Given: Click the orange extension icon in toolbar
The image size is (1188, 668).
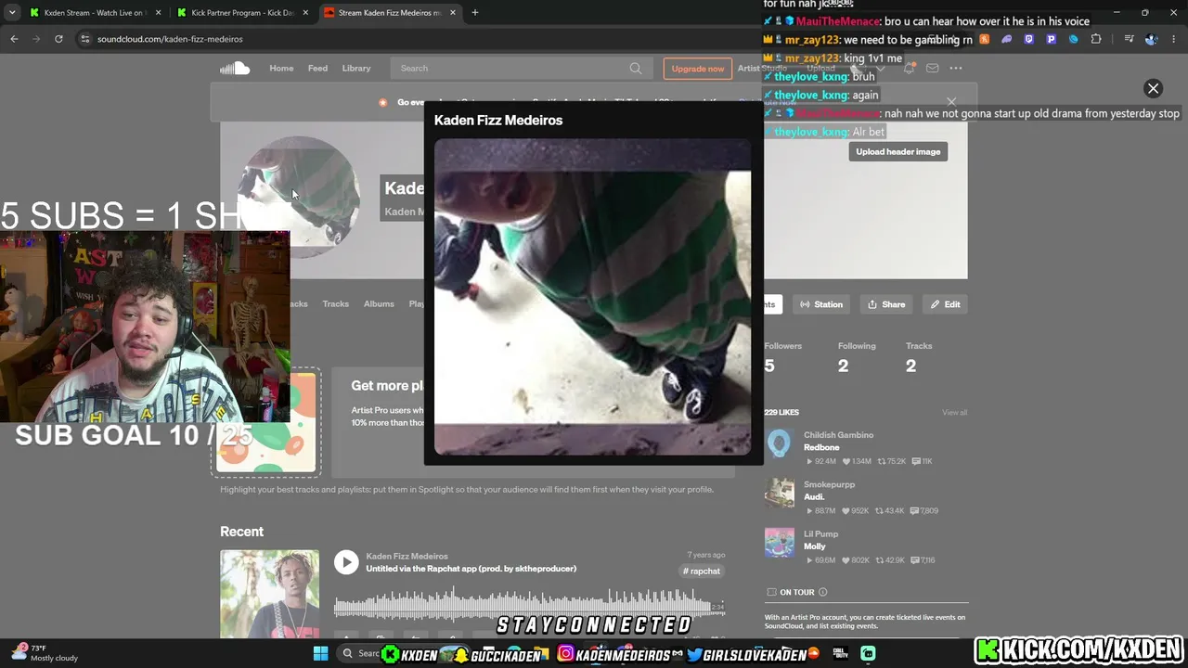Looking at the screenshot, I should 984,39.
